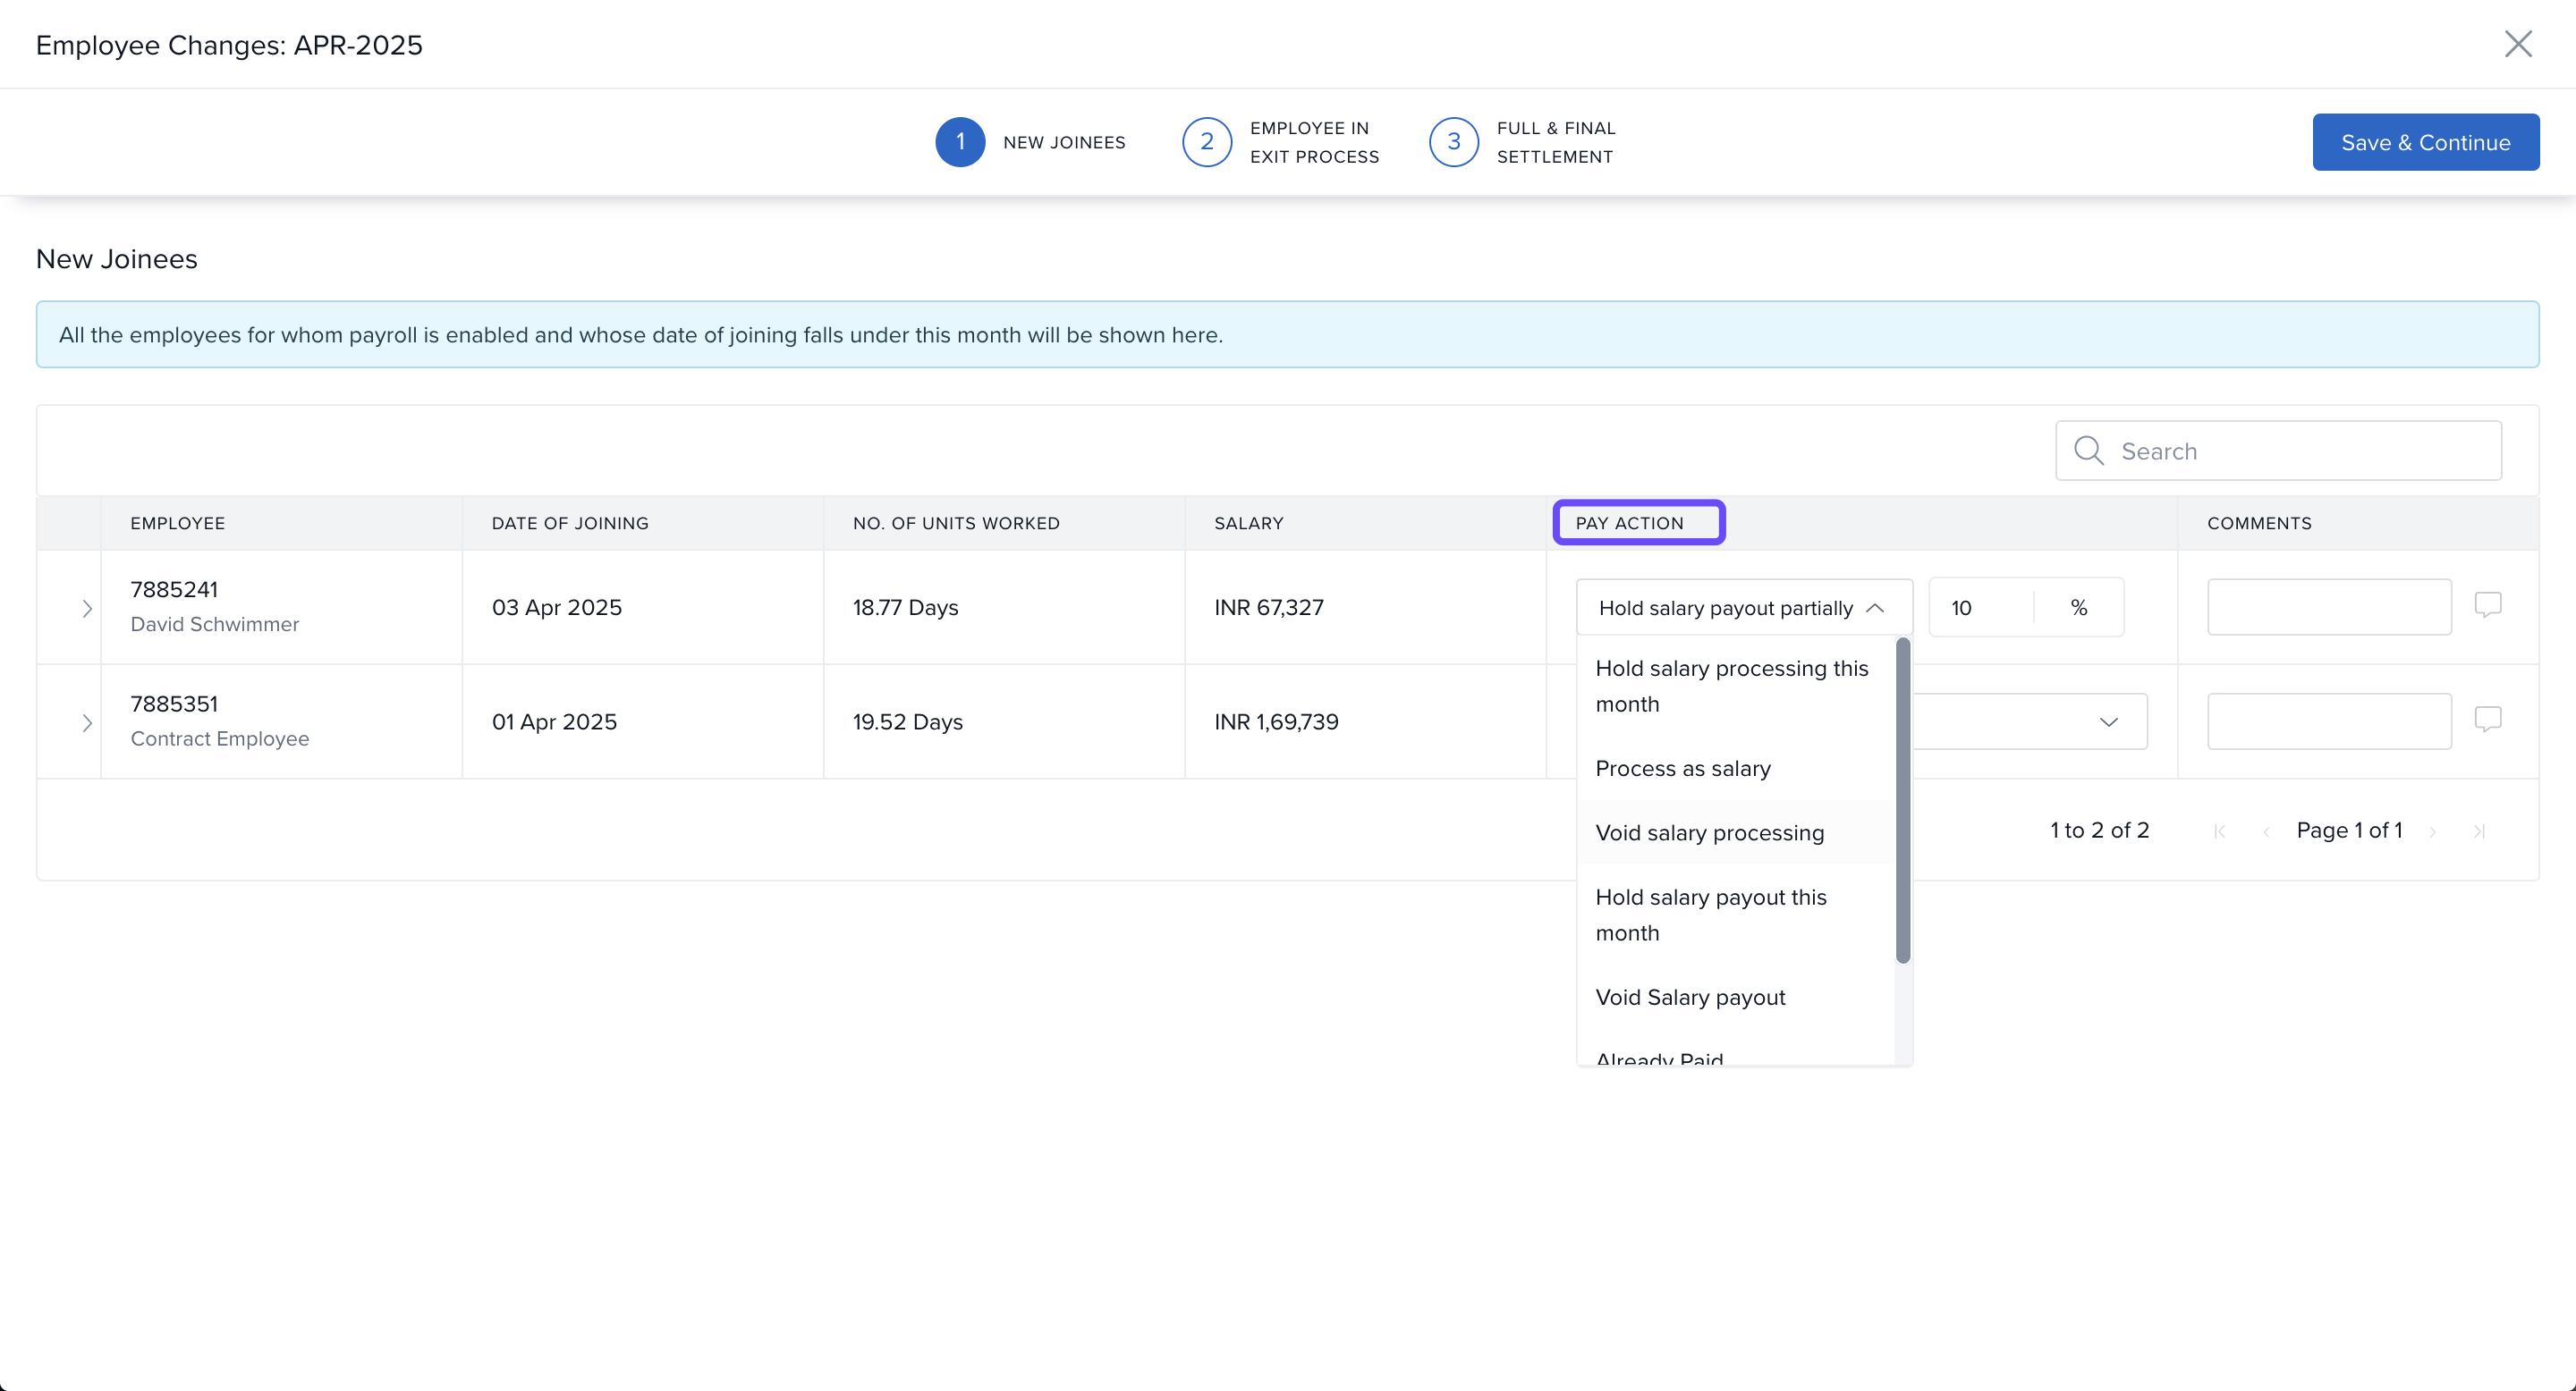
Task: Go to first page arrow
Action: pos(2220,831)
